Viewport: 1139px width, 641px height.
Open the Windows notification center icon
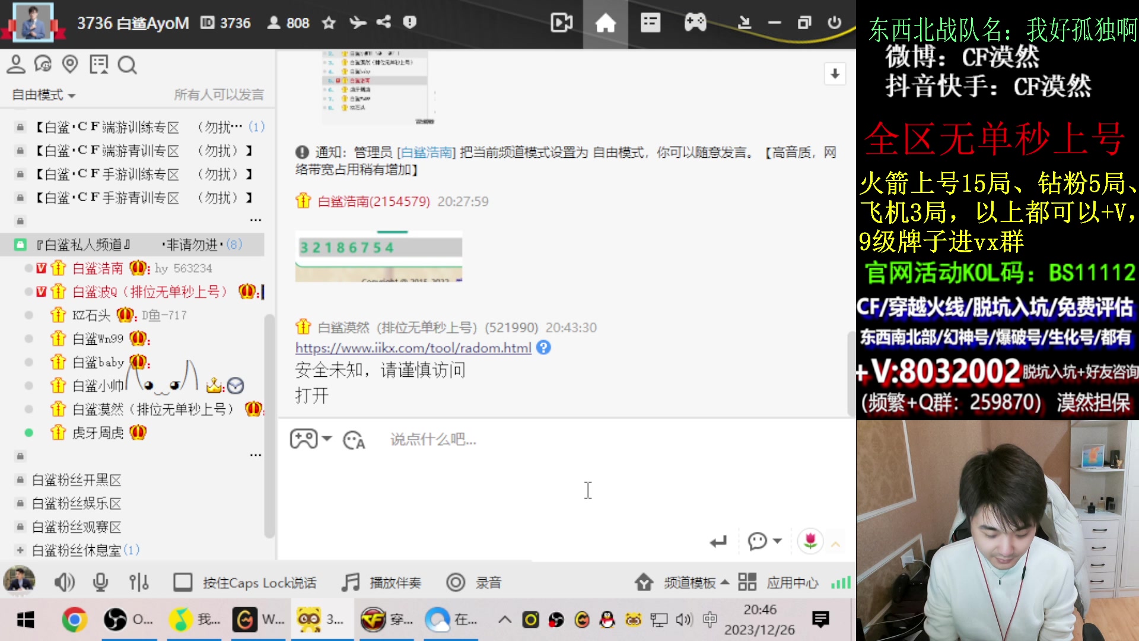821,620
